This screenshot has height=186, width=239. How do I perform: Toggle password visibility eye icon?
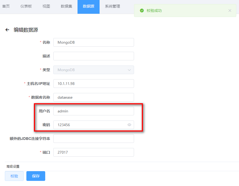[129, 125]
